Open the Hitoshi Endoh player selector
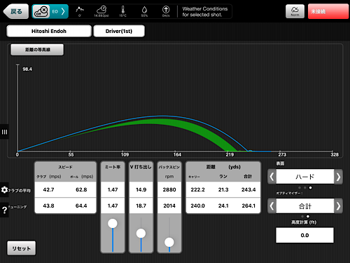Viewport: 350px width, 263px height. click(49, 31)
